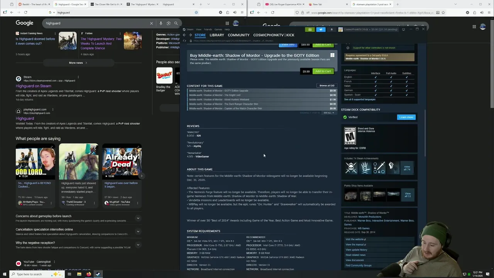Image resolution: width=494 pixels, height=278 pixels.
Task: Go forward using the Steam forward arrow
Action: point(190,35)
